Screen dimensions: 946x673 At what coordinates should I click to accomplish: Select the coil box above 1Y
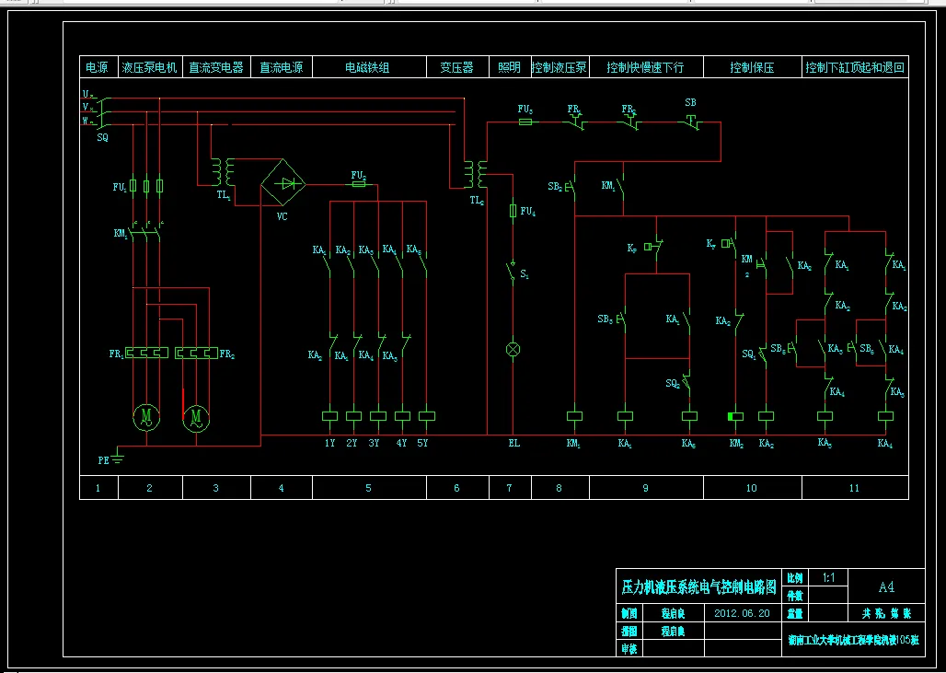329,416
